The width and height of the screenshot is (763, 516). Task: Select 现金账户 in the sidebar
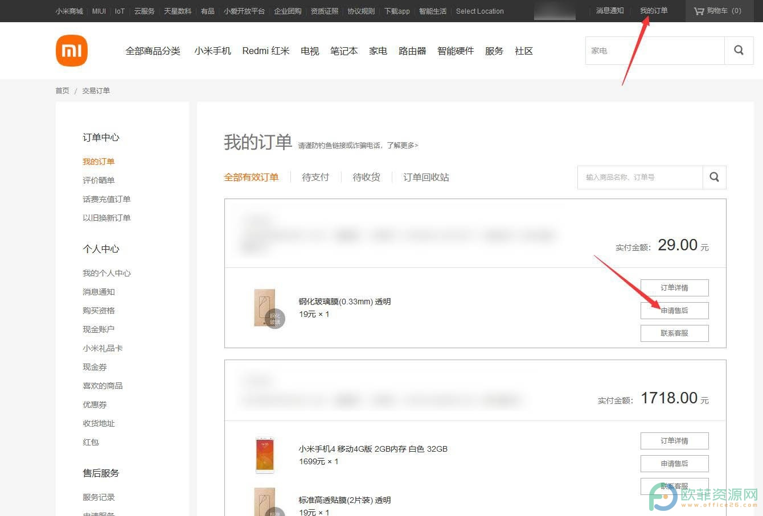[x=99, y=329]
